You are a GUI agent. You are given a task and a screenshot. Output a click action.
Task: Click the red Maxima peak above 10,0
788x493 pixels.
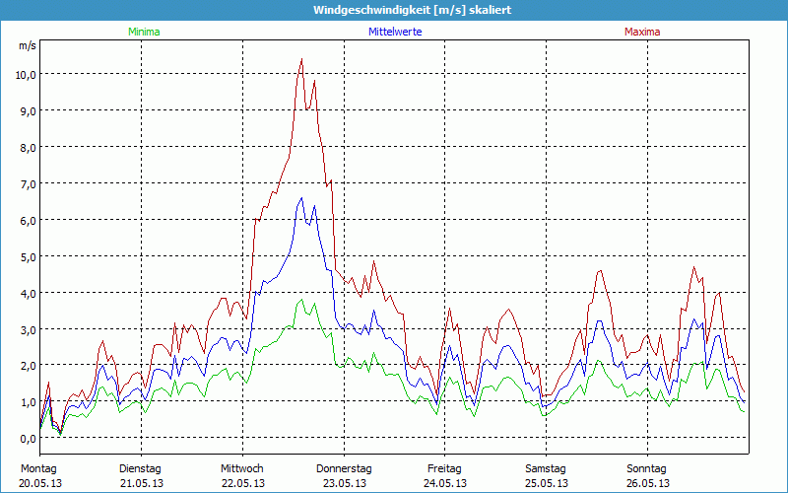point(301,59)
